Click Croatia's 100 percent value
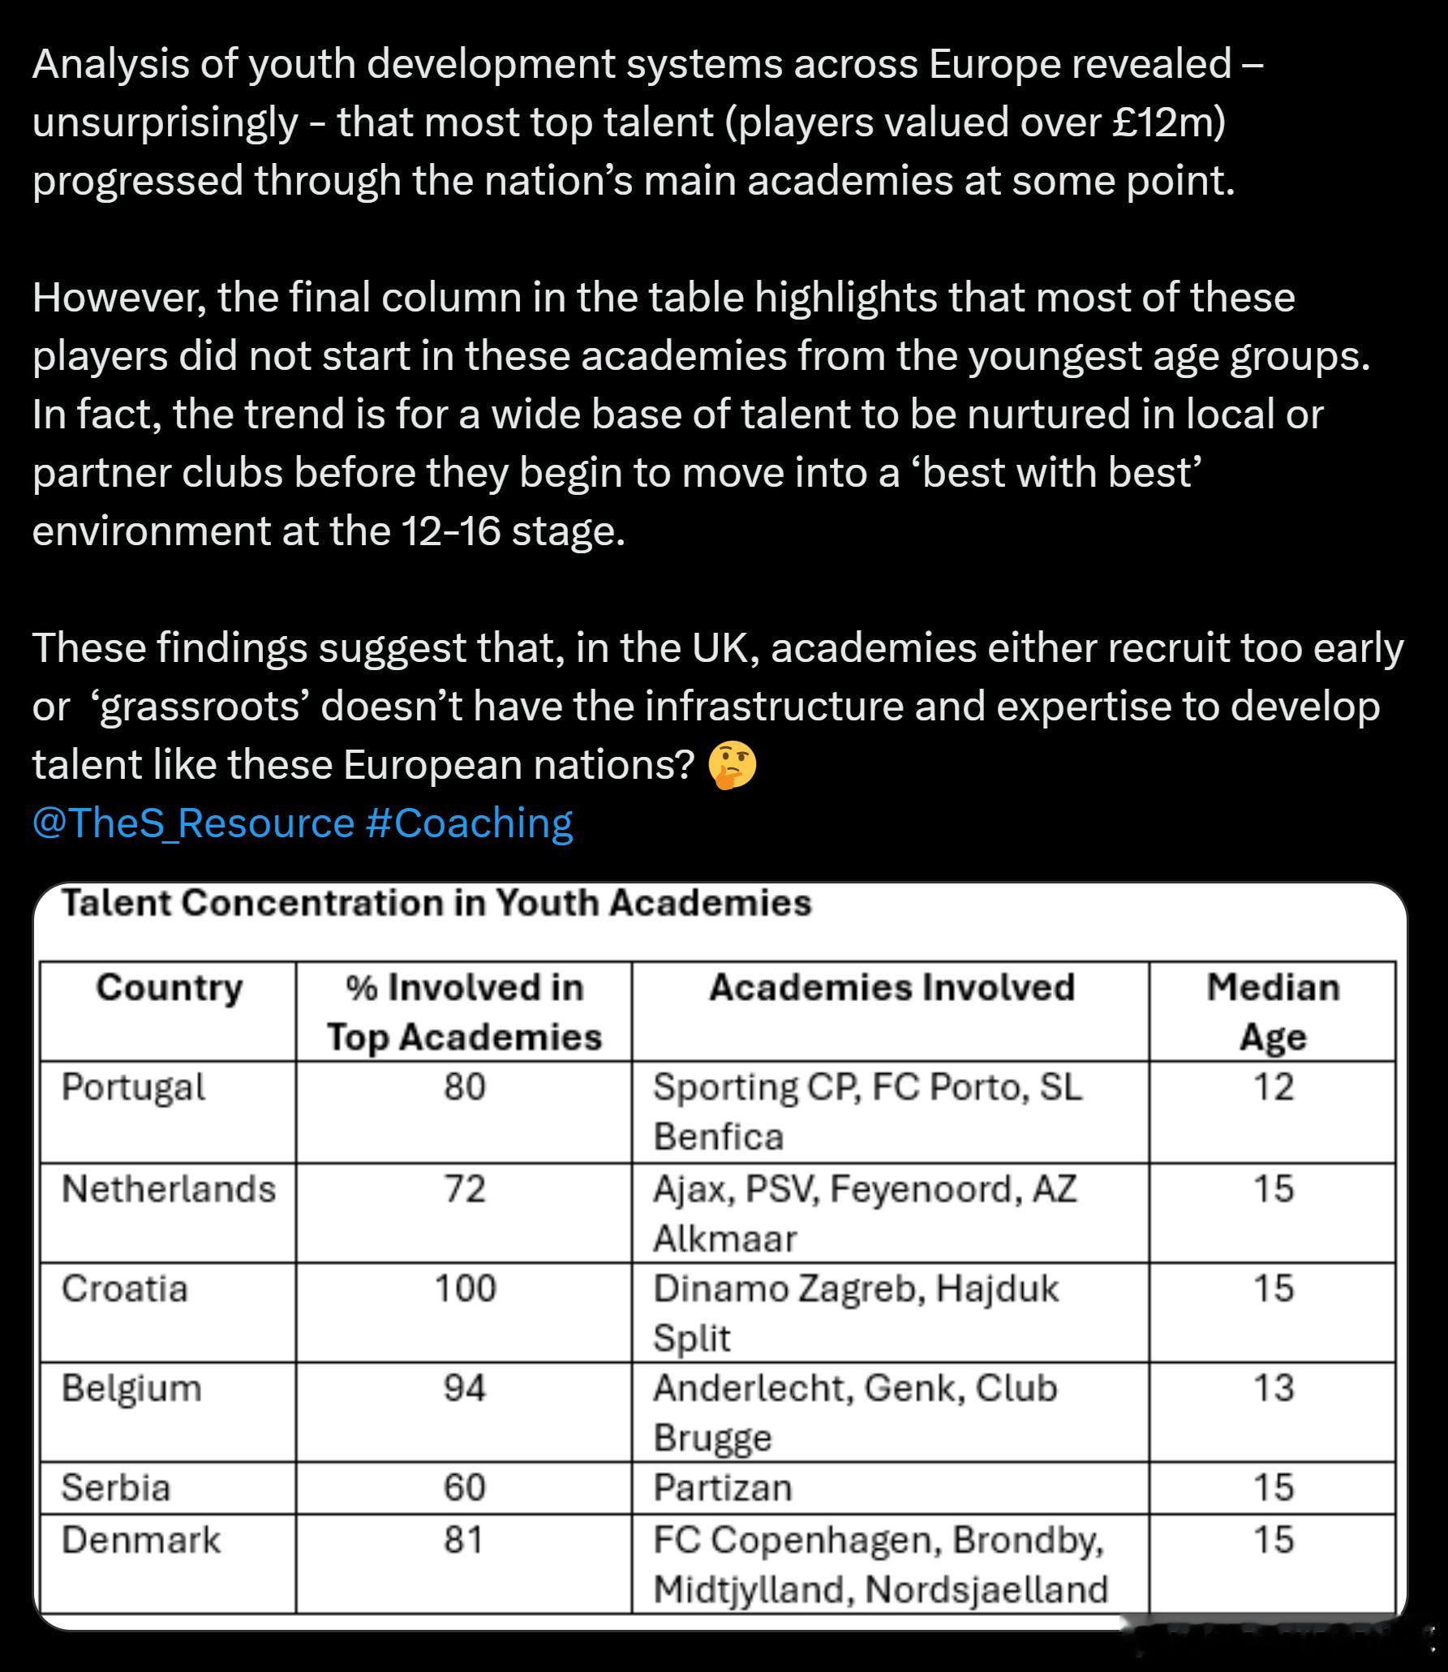This screenshot has width=1448, height=1672. click(x=465, y=1289)
